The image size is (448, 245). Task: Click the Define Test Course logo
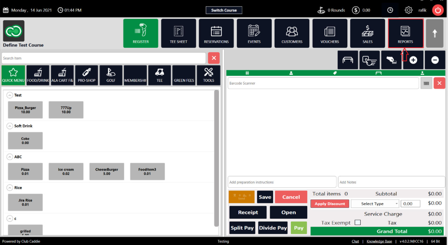(x=14, y=31)
